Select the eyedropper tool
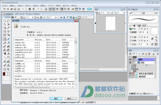This screenshot has width=161, height=105. point(8,28)
